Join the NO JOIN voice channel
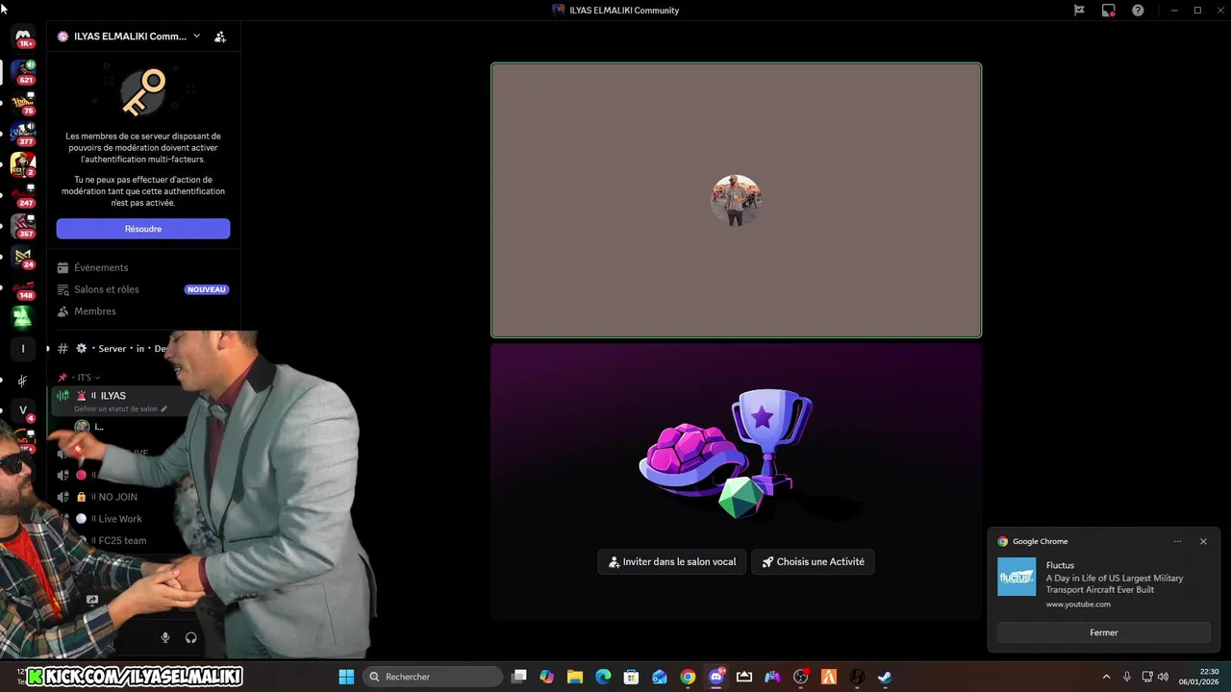 118,497
